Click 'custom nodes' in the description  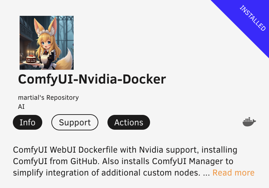172,173
